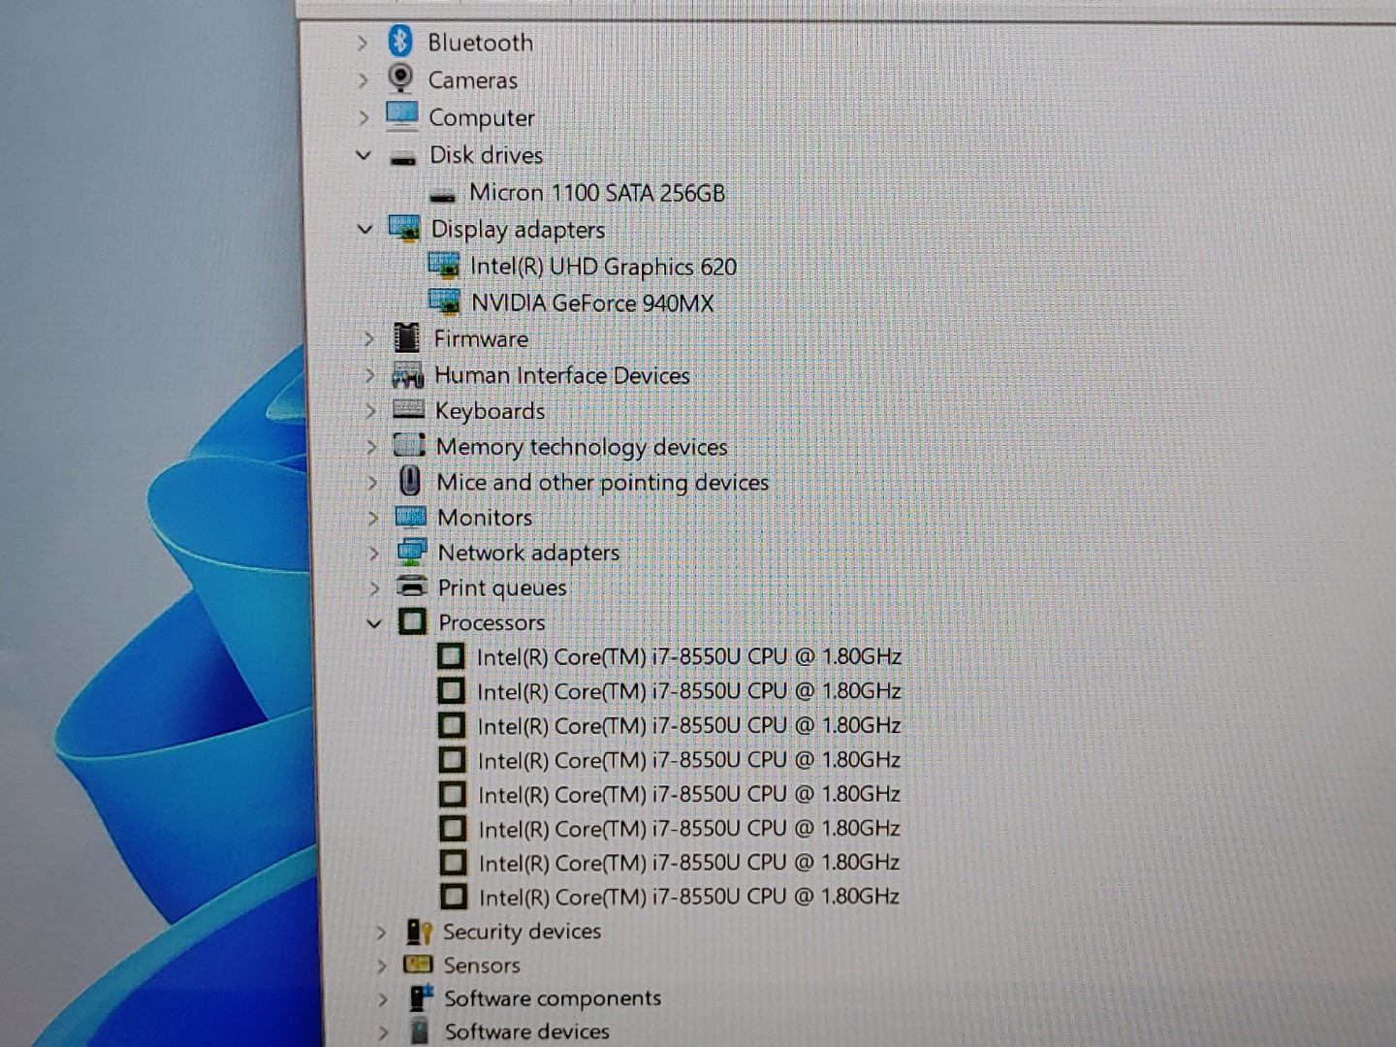Click the Computer monitor icon
The width and height of the screenshot is (1396, 1047).
click(401, 116)
